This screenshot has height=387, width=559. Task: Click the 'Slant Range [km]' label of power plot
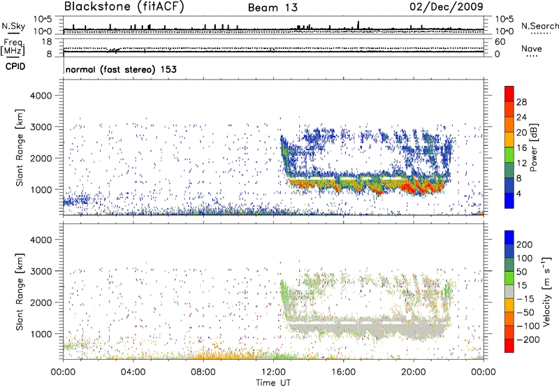click(20, 147)
